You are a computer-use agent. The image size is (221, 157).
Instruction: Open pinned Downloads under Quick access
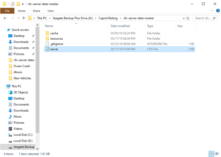tap(21, 42)
